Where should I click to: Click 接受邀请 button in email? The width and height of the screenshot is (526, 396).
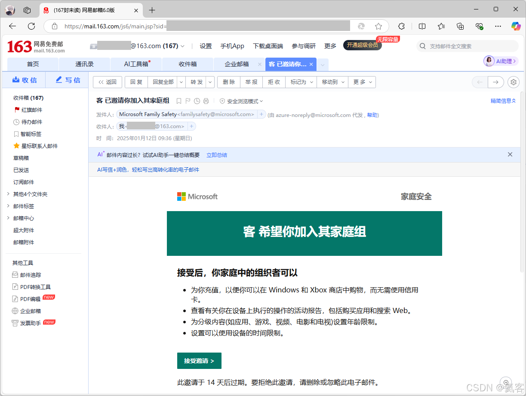pos(199,361)
